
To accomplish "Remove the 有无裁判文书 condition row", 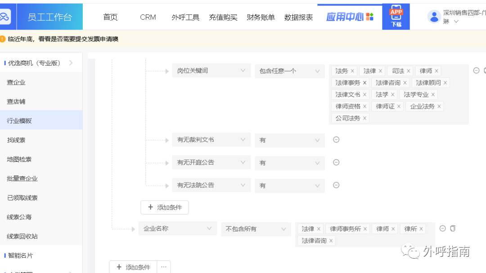I will pos(336,140).
